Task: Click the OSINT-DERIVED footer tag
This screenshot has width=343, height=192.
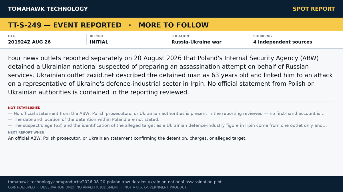Action: click(21, 187)
